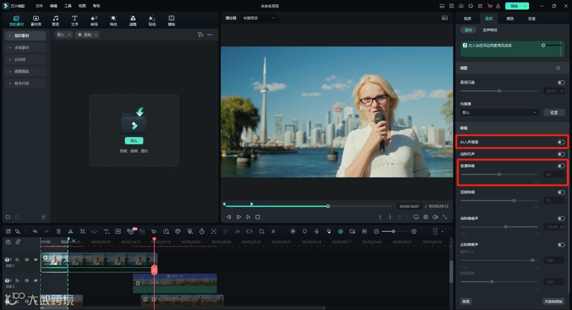Click the undo arrow in timeline toolbar

[x=35, y=232]
